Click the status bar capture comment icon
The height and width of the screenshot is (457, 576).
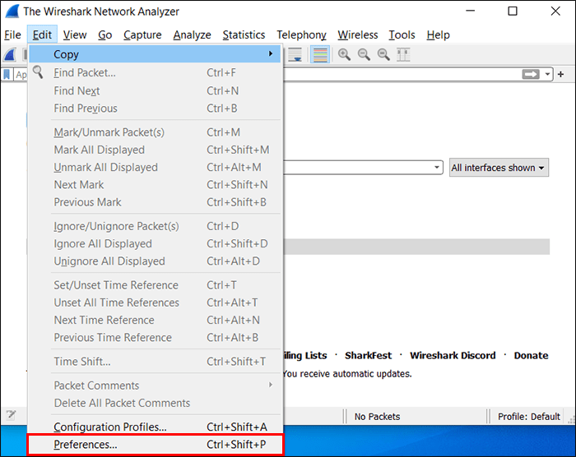coord(11,415)
